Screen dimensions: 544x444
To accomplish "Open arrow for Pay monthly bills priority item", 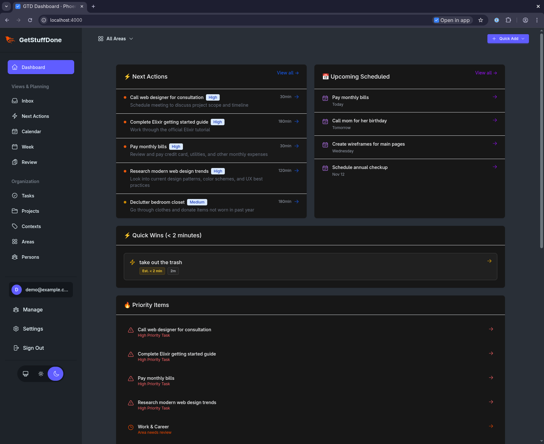I will 491,378.
